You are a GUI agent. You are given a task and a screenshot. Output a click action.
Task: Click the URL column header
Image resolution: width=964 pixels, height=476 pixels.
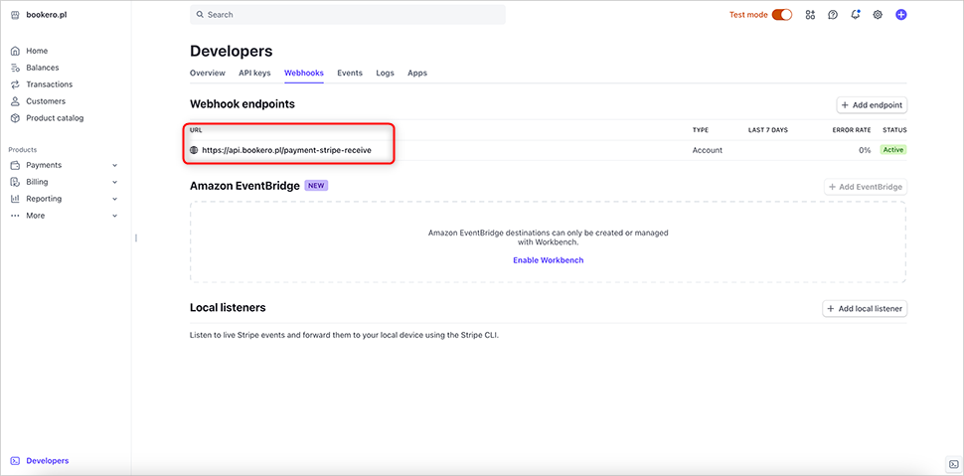pyautogui.click(x=196, y=130)
